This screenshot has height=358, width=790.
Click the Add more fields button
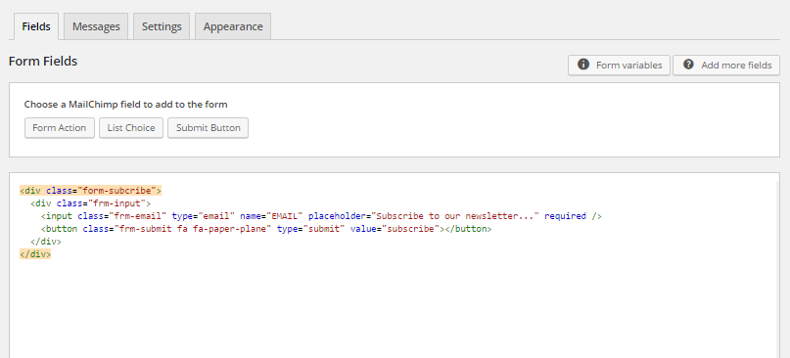pyautogui.click(x=726, y=65)
